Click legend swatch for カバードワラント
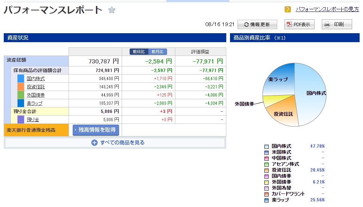363x207 pixels. [x=267, y=195]
